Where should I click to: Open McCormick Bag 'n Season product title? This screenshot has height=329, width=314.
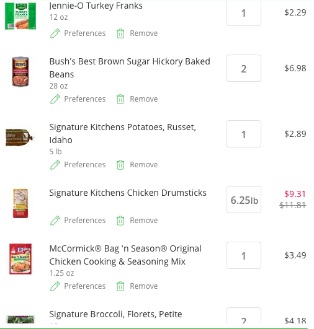coord(125,255)
